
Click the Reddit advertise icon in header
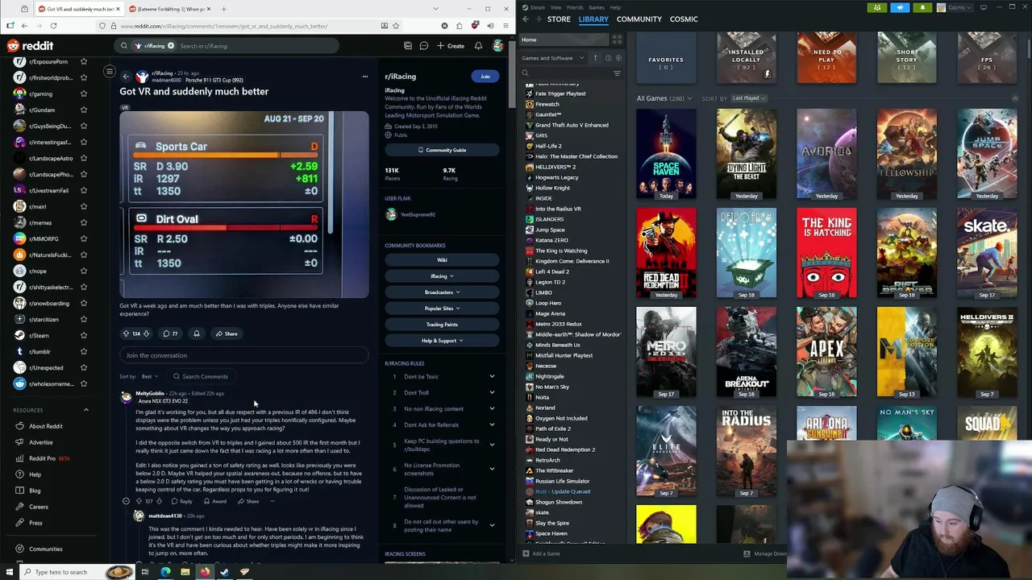pyautogui.click(x=408, y=46)
